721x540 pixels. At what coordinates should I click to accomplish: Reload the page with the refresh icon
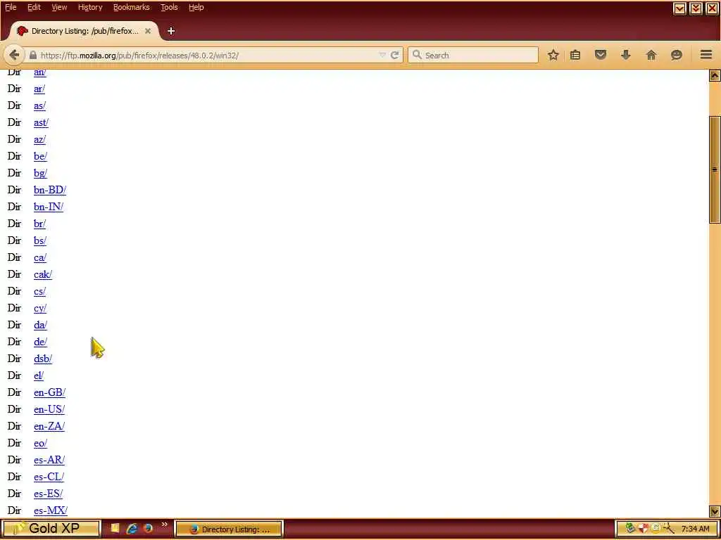coord(394,55)
